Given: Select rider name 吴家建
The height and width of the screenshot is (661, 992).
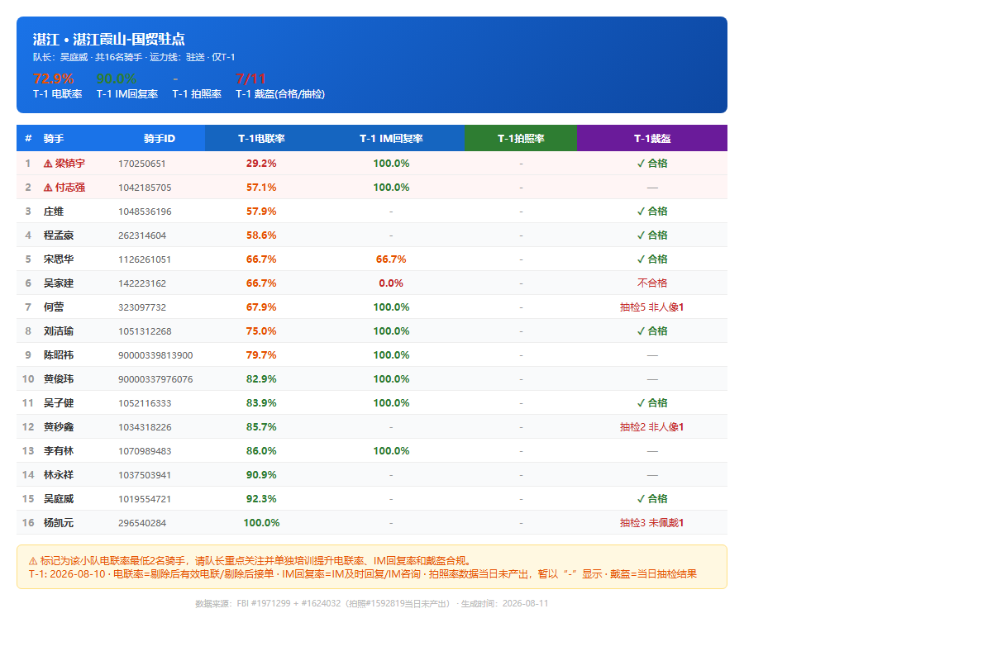Looking at the screenshot, I should [59, 283].
